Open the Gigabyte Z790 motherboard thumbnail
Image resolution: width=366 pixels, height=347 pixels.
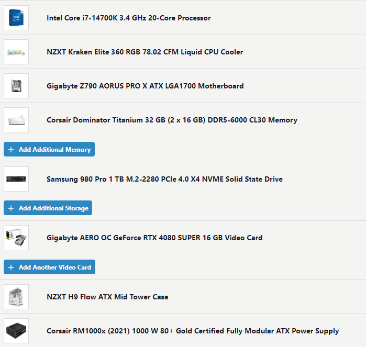[x=16, y=86]
